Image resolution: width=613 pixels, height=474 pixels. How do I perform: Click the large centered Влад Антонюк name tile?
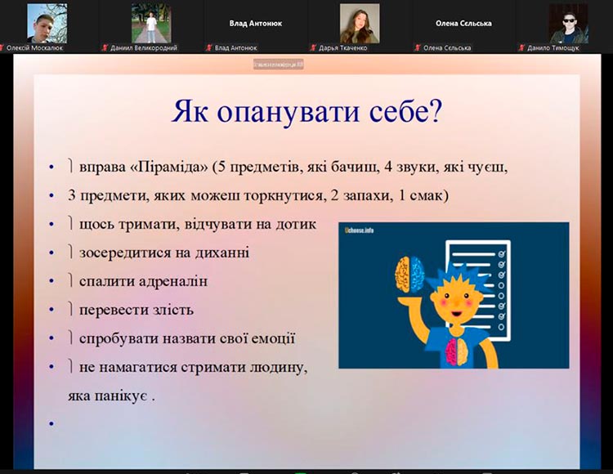255,23
